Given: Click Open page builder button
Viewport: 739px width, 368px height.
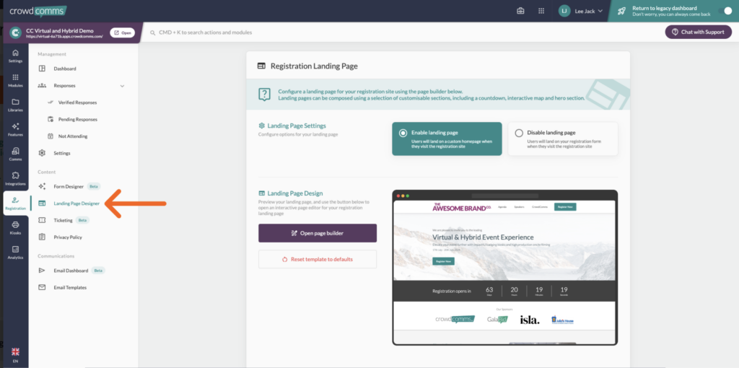Looking at the screenshot, I should point(318,233).
